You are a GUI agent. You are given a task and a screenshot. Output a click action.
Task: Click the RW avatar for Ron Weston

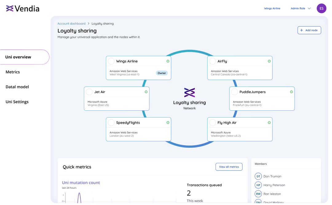click(258, 194)
